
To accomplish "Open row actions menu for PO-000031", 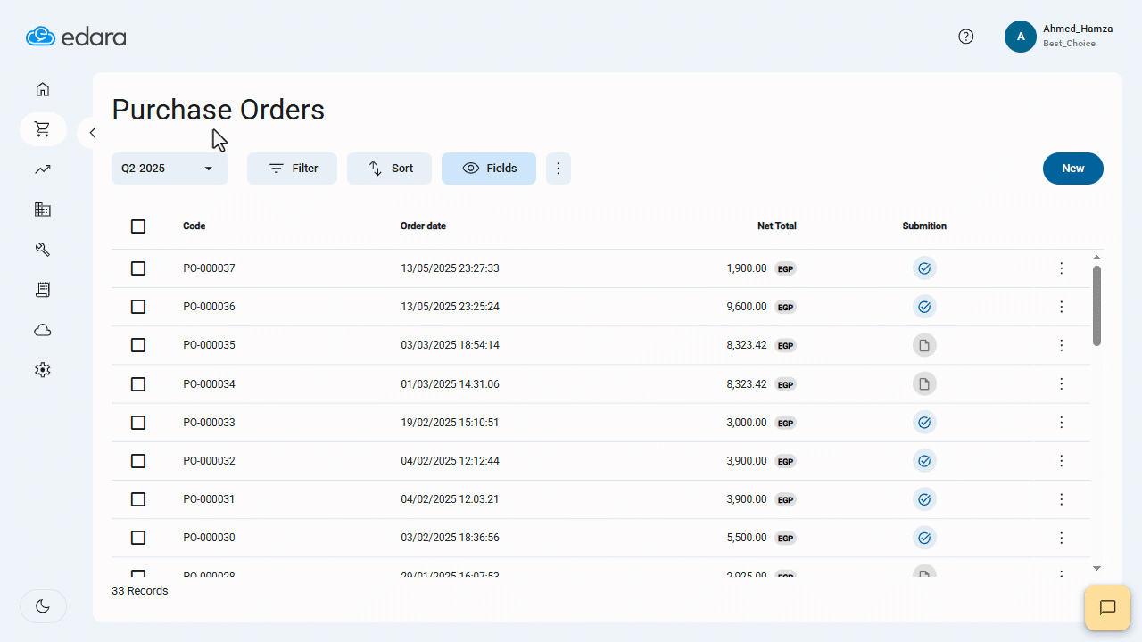I will [x=1062, y=499].
